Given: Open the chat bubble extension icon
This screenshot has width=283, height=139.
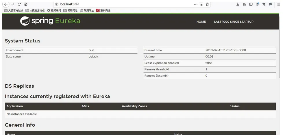Looking at the screenshot, I should coord(271,4).
